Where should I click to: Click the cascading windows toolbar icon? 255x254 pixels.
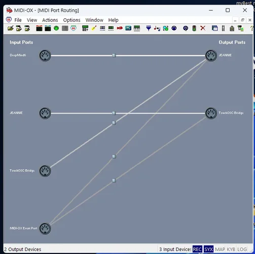click(x=214, y=28)
